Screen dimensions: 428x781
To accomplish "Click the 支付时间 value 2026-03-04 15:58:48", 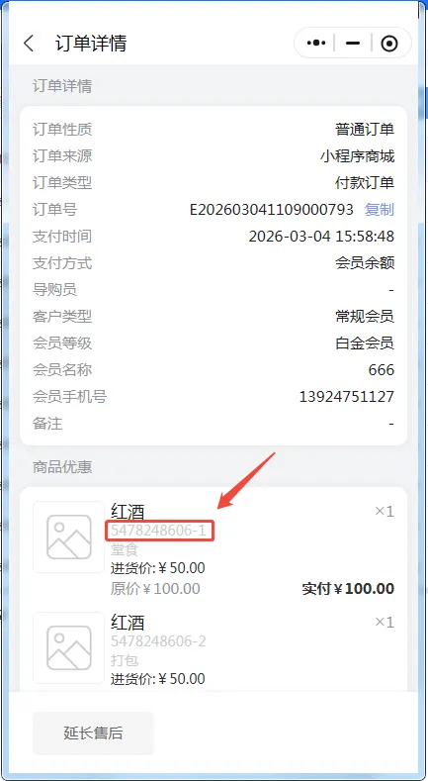I will [x=321, y=237].
